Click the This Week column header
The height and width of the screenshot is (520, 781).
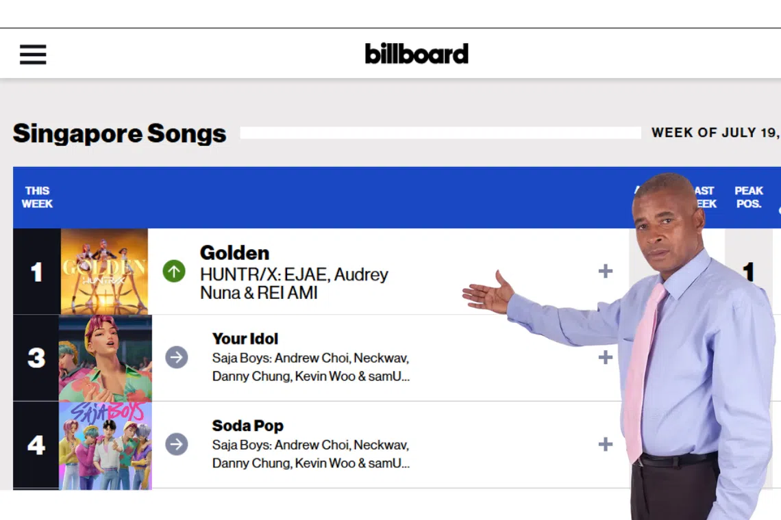37,197
